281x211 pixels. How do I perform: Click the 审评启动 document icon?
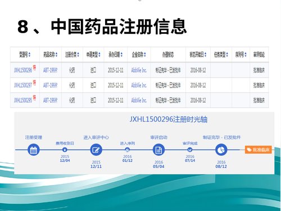pyautogui.click(x=158, y=150)
